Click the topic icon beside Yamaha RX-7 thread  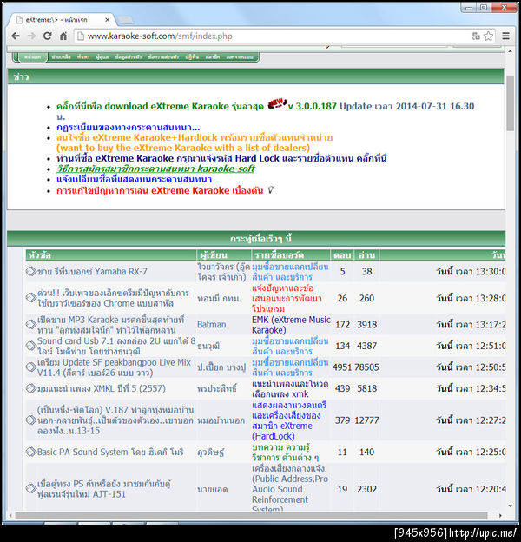30,271
